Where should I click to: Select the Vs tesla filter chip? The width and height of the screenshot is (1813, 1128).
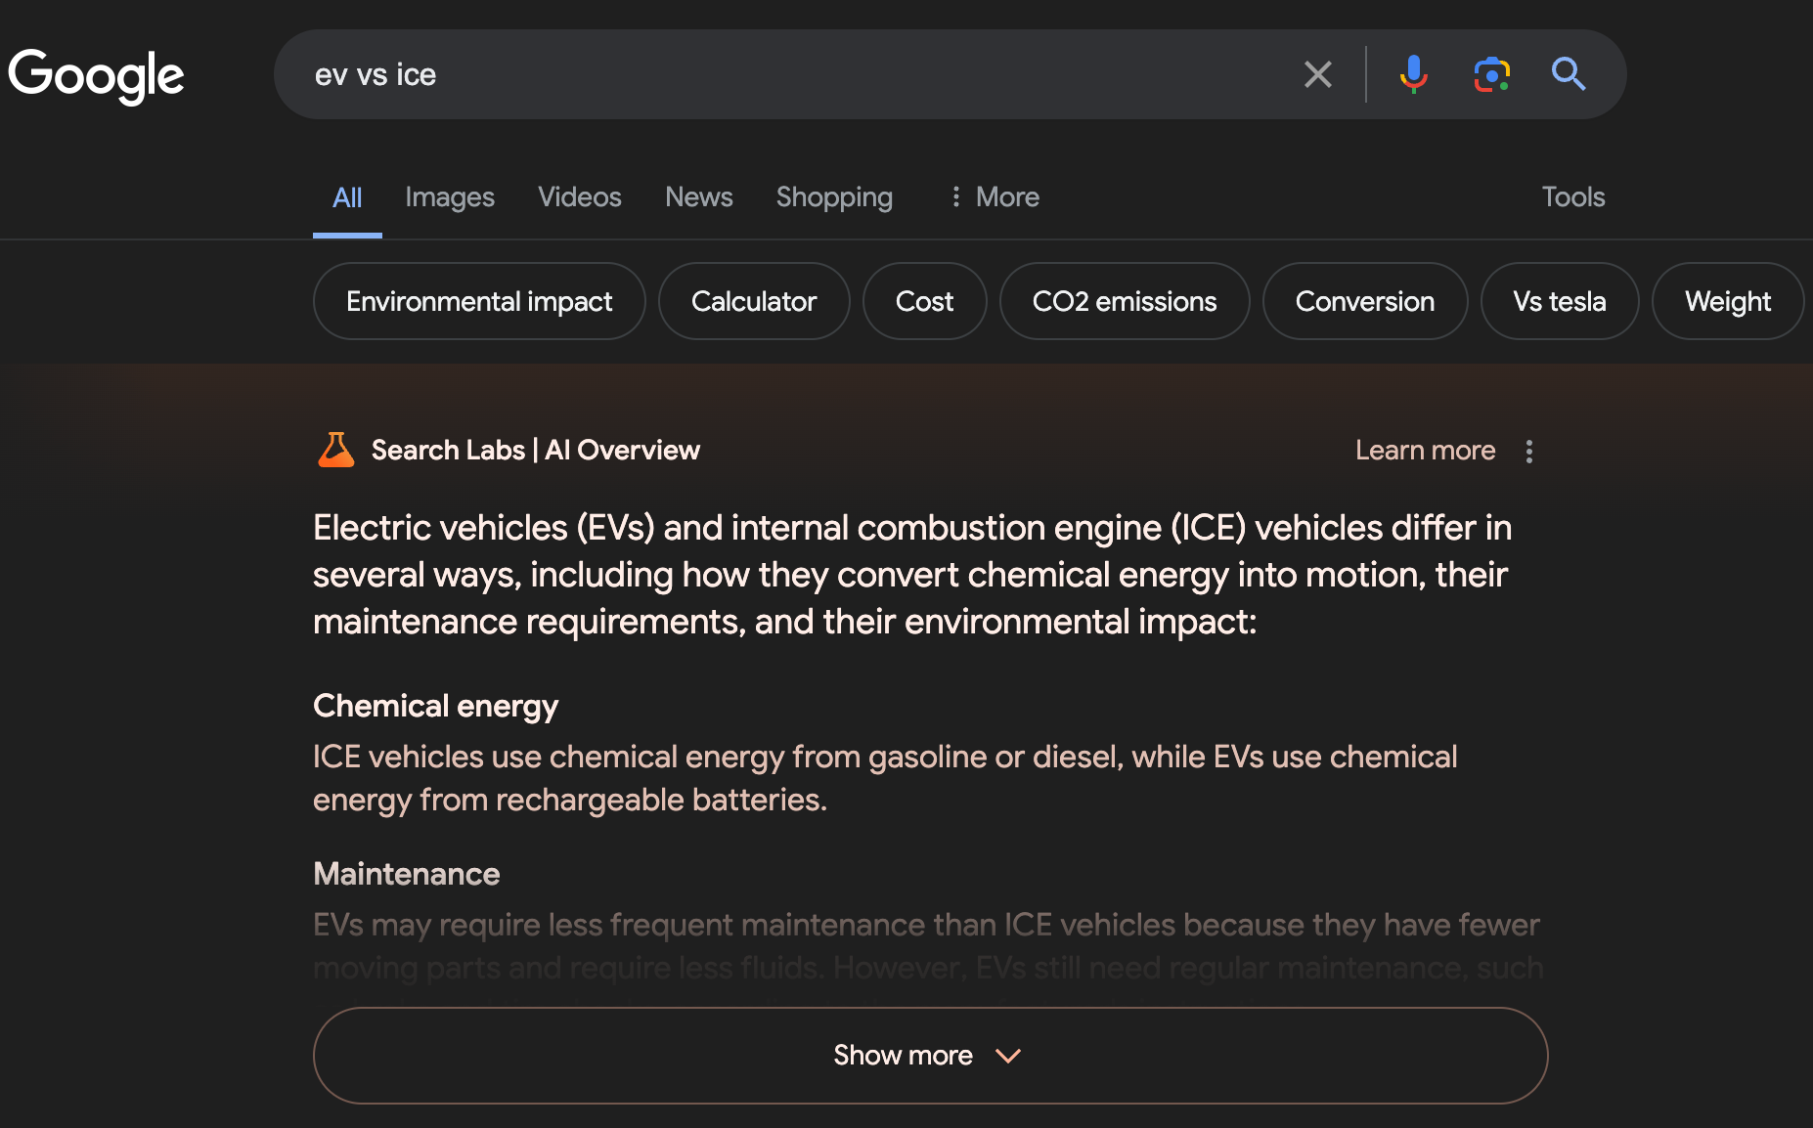[1559, 301]
